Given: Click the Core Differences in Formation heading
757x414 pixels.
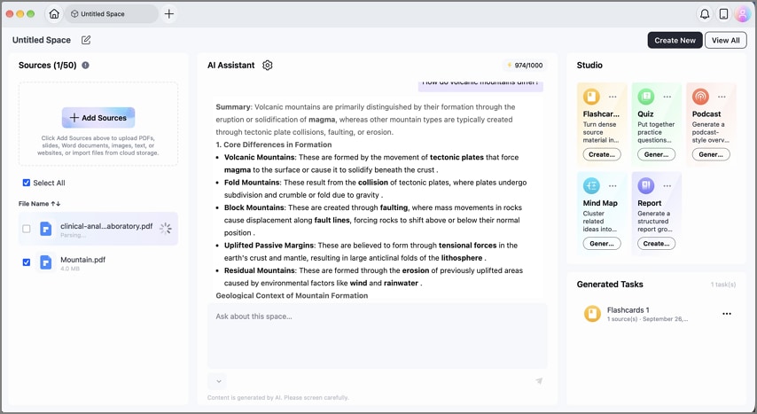Looking at the screenshot, I should click(x=274, y=145).
